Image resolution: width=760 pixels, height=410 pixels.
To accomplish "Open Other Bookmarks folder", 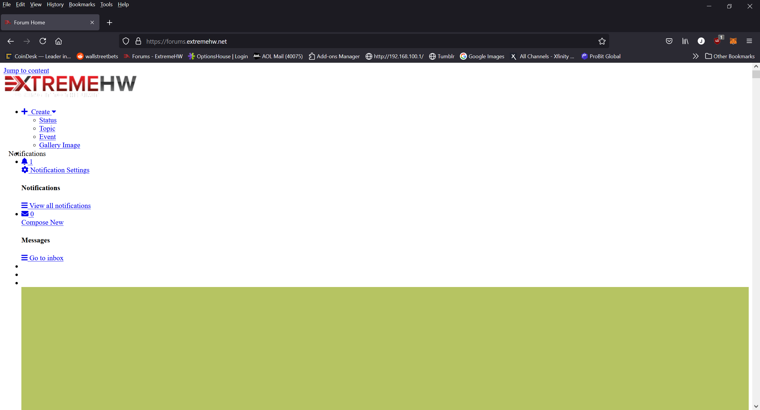I will point(730,56).
